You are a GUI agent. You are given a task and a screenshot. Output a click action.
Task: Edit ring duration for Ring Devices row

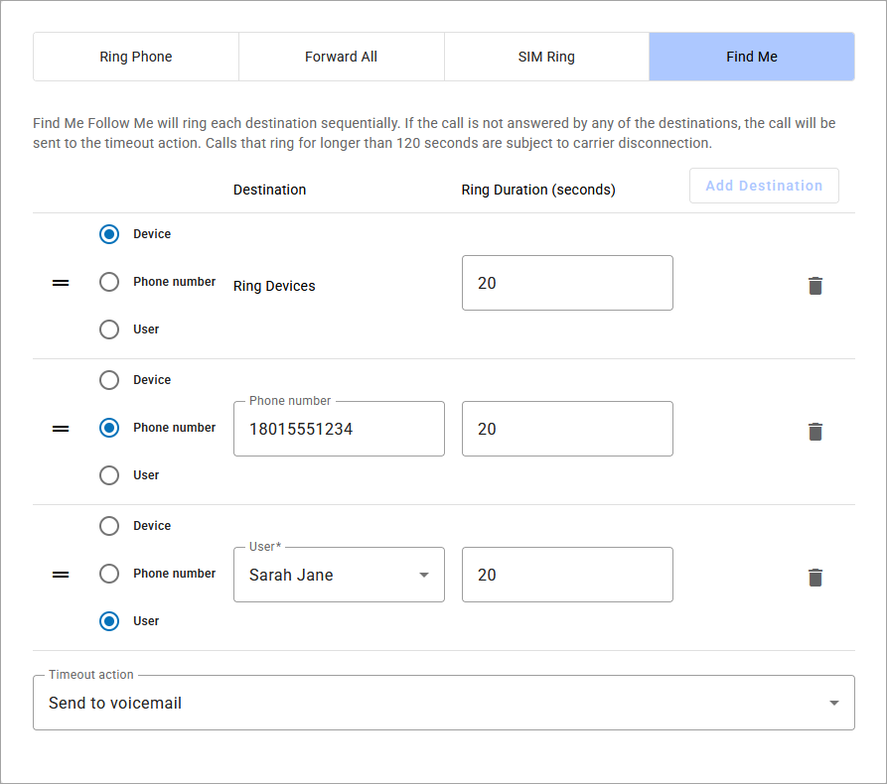pyautogui.click(x=567, y=283)
